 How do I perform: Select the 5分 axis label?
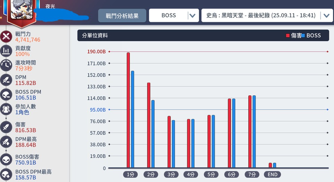[x=211, y=175]
